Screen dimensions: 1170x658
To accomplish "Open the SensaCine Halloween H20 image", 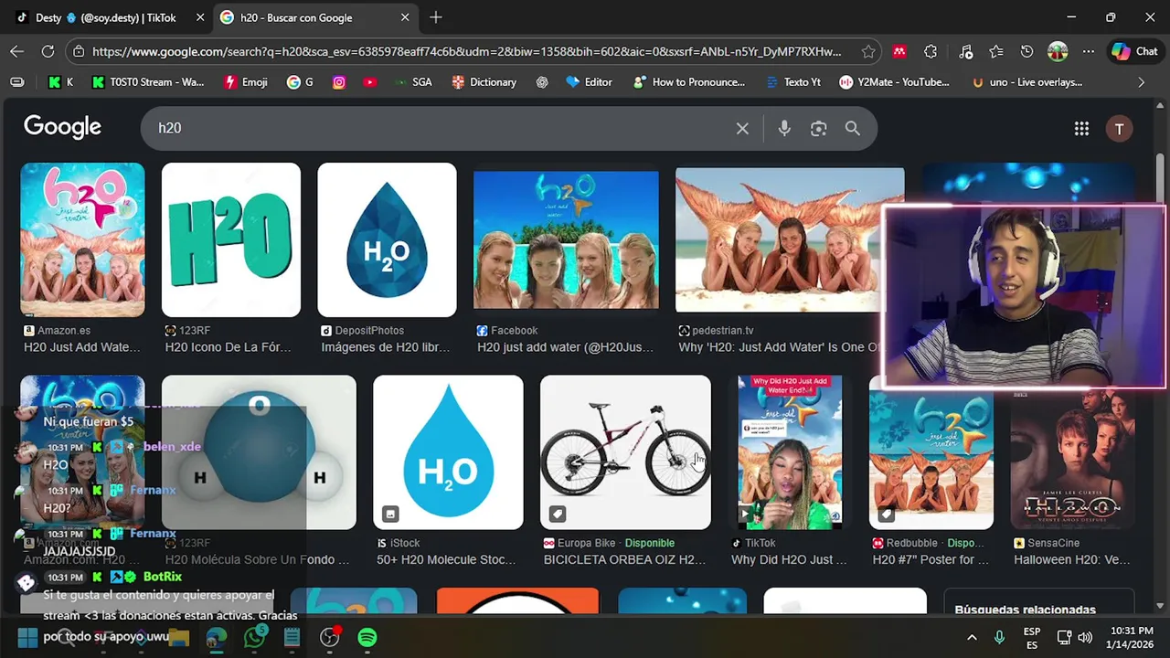I will pos(1073,460).
